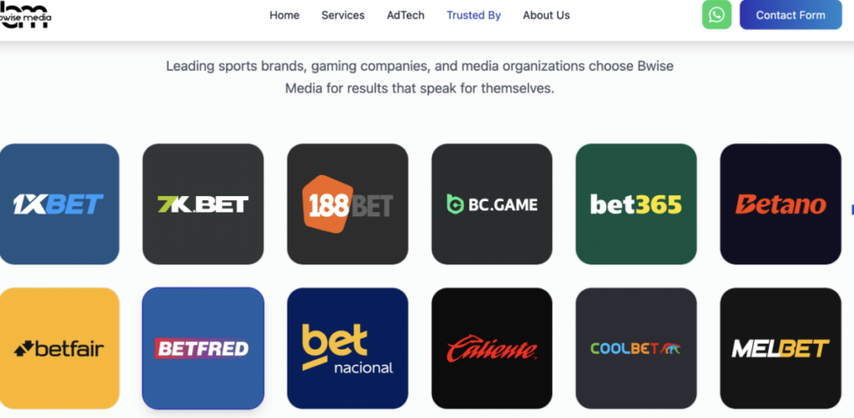Open the About Us page
Viewport: 854px width, 418px height.
click(x=546, y=15)
